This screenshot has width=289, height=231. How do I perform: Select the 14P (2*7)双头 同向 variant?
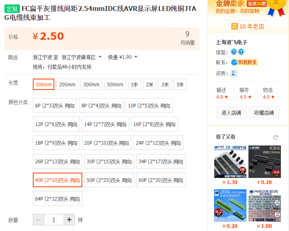[105, 124]
